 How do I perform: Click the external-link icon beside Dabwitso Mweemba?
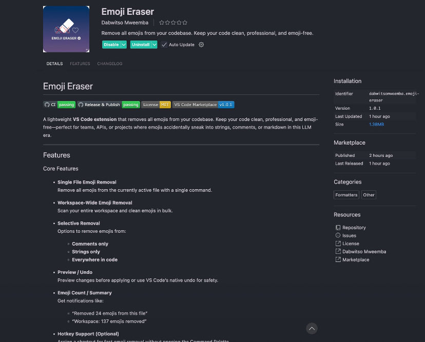(337, 251)
